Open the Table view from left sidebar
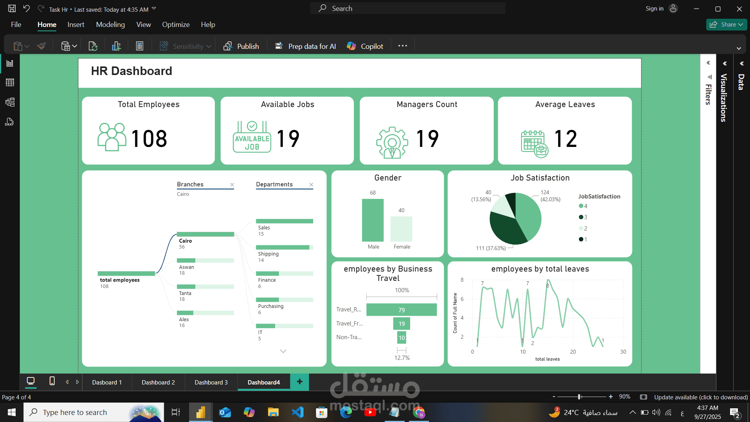This screenshot has height=422, width=750. 10,82
